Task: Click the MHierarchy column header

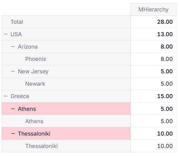Action: [x=154, y=9]
